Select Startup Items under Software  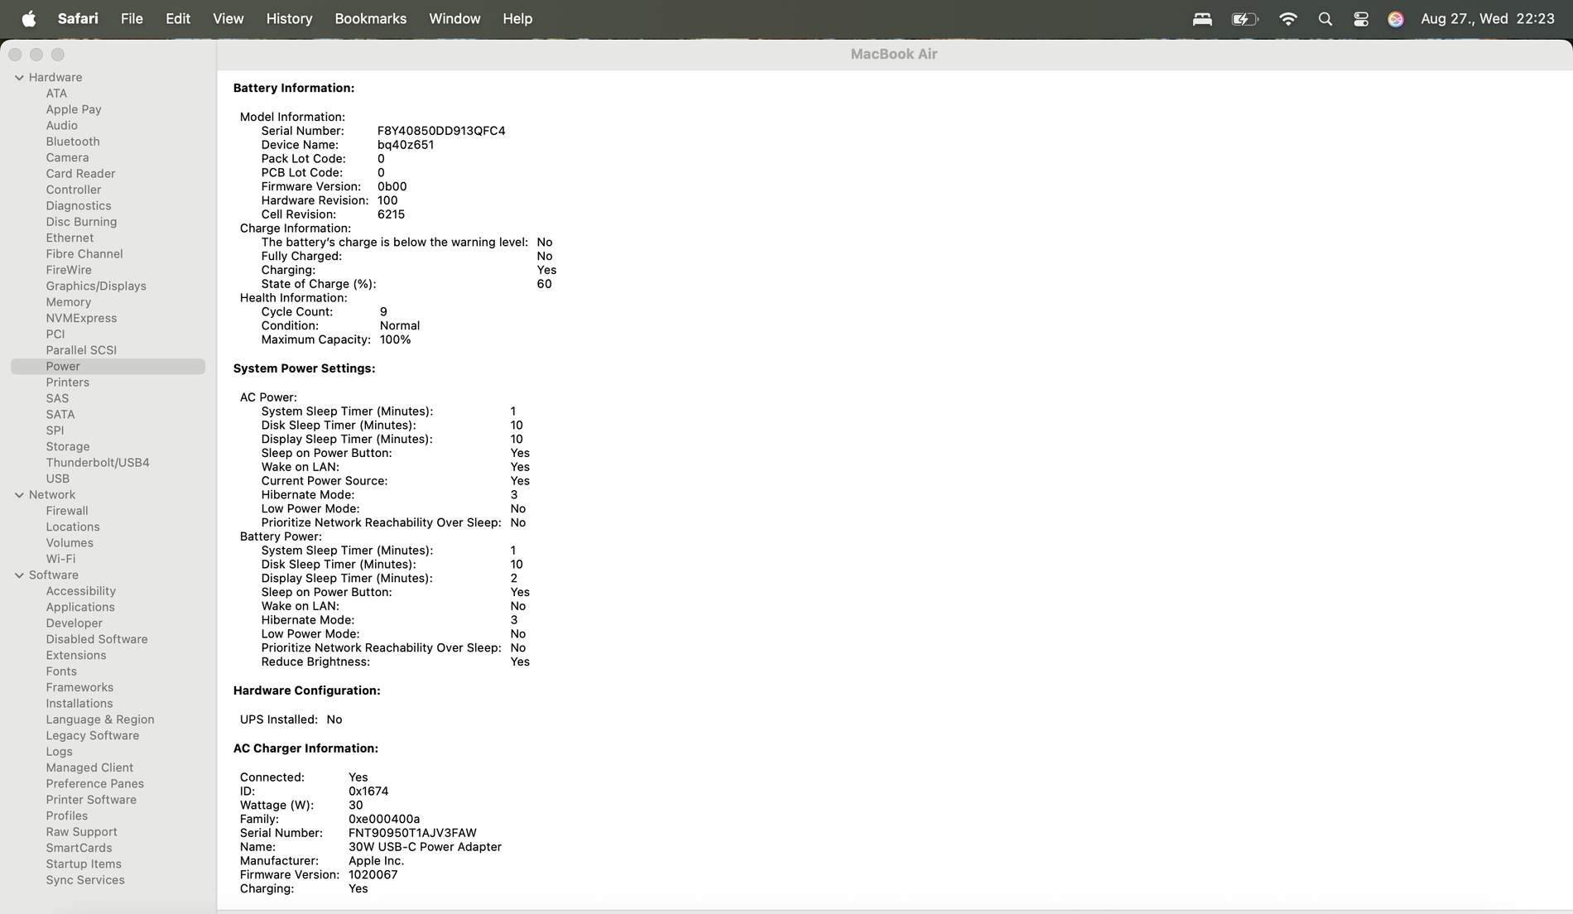point(84,863)
